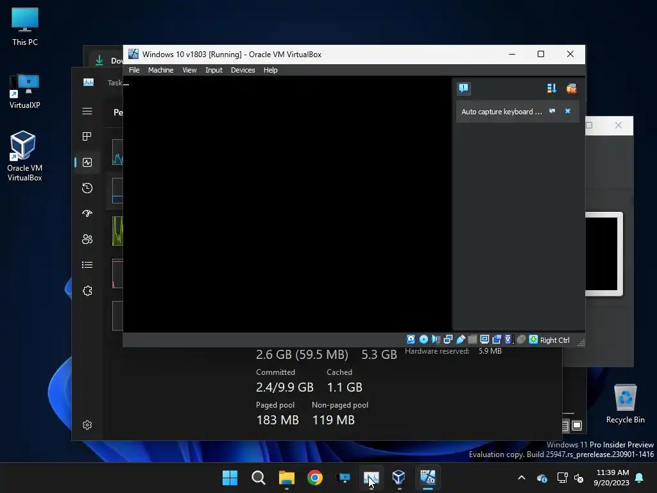This screenshot has width=657, height=493.
Task: Click the Downloads icon in the background window
Action: (99, 60)
